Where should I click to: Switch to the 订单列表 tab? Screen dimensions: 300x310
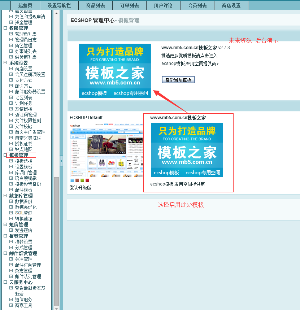[130, 5]
